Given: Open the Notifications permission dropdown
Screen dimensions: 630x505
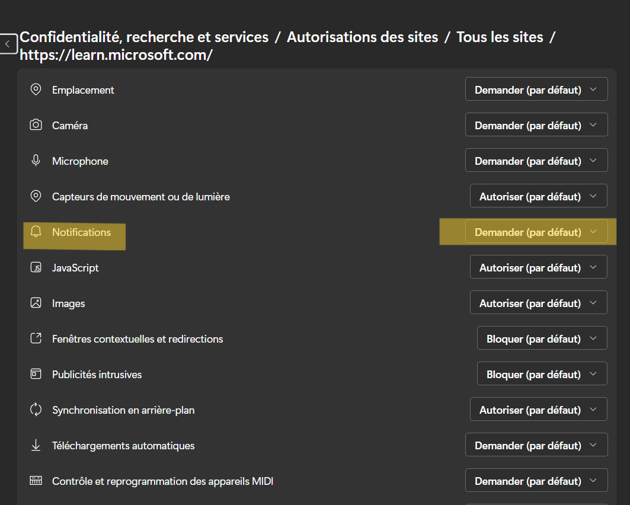Looking at the screenshot, I should (x=536, y=231).
